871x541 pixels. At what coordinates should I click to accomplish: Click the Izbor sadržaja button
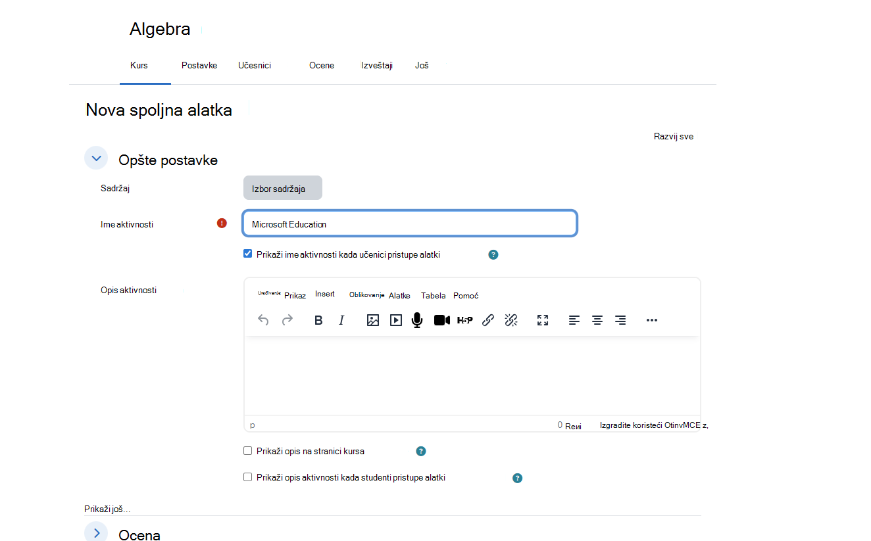click(283, 188)
